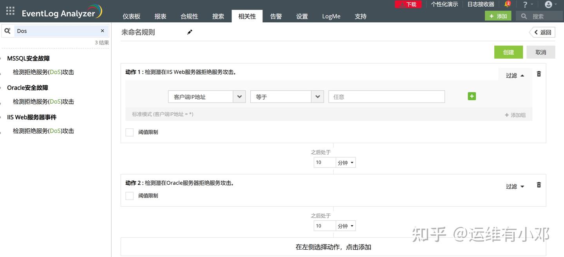564x257 pixels.
Task: Edit rule name with pencil icon
Action: [x=190, y=32]
